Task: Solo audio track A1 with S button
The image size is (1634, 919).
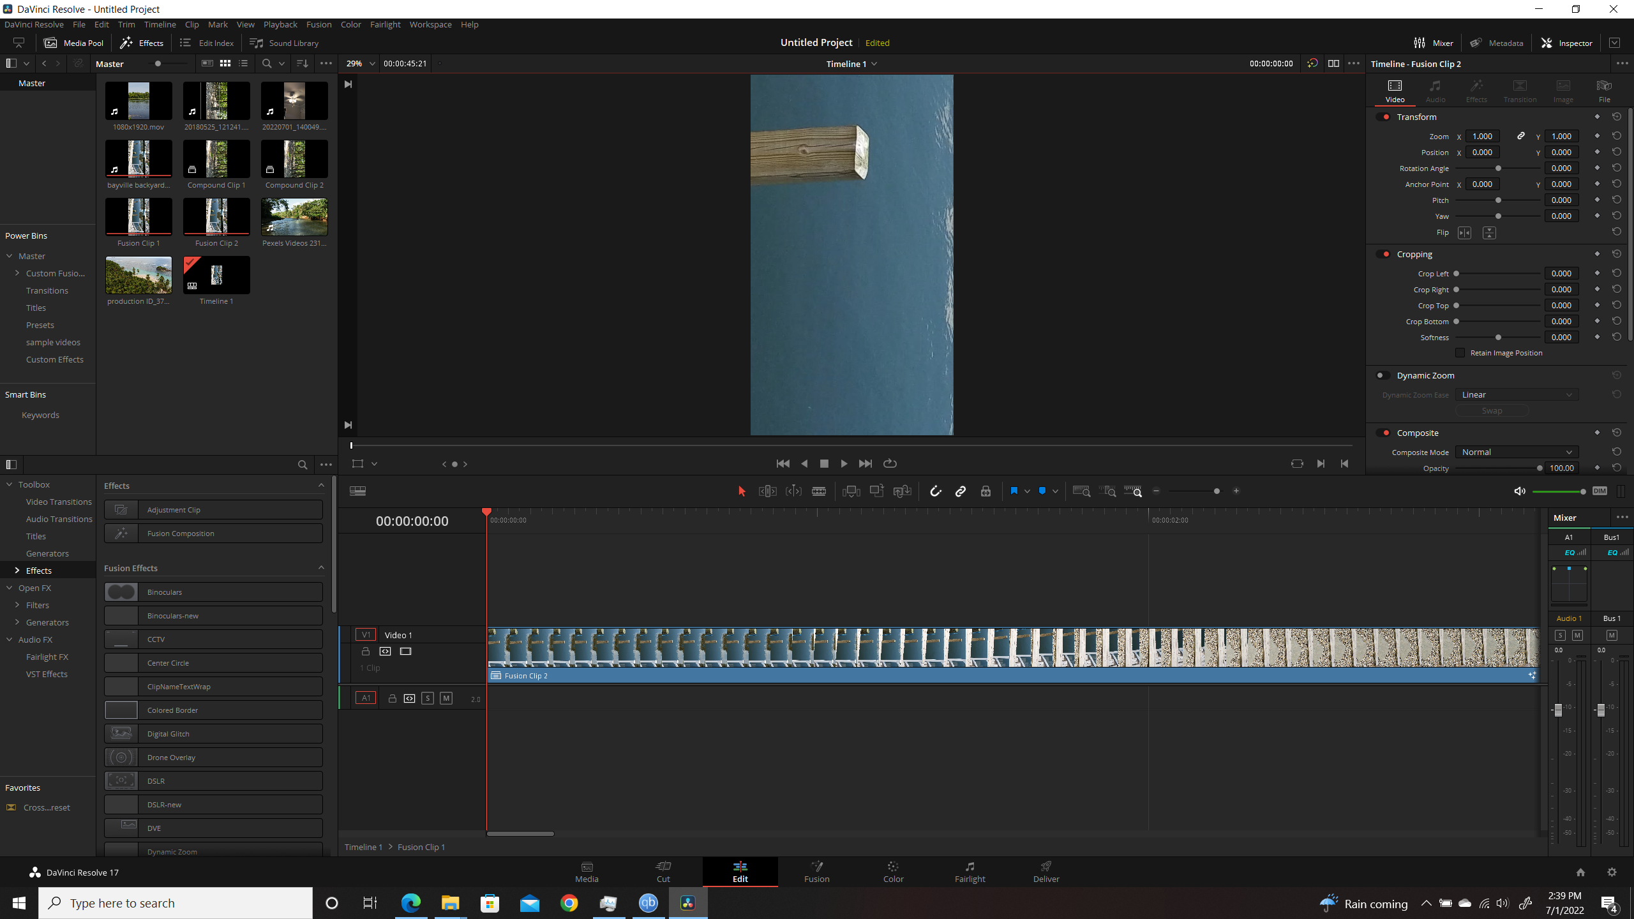Action: (428, 698)
